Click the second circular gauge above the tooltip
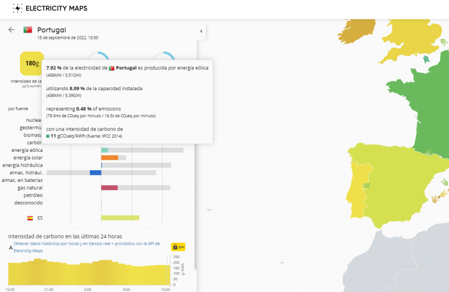The height and width of the screenshot is (292, 449). point(163,56)
